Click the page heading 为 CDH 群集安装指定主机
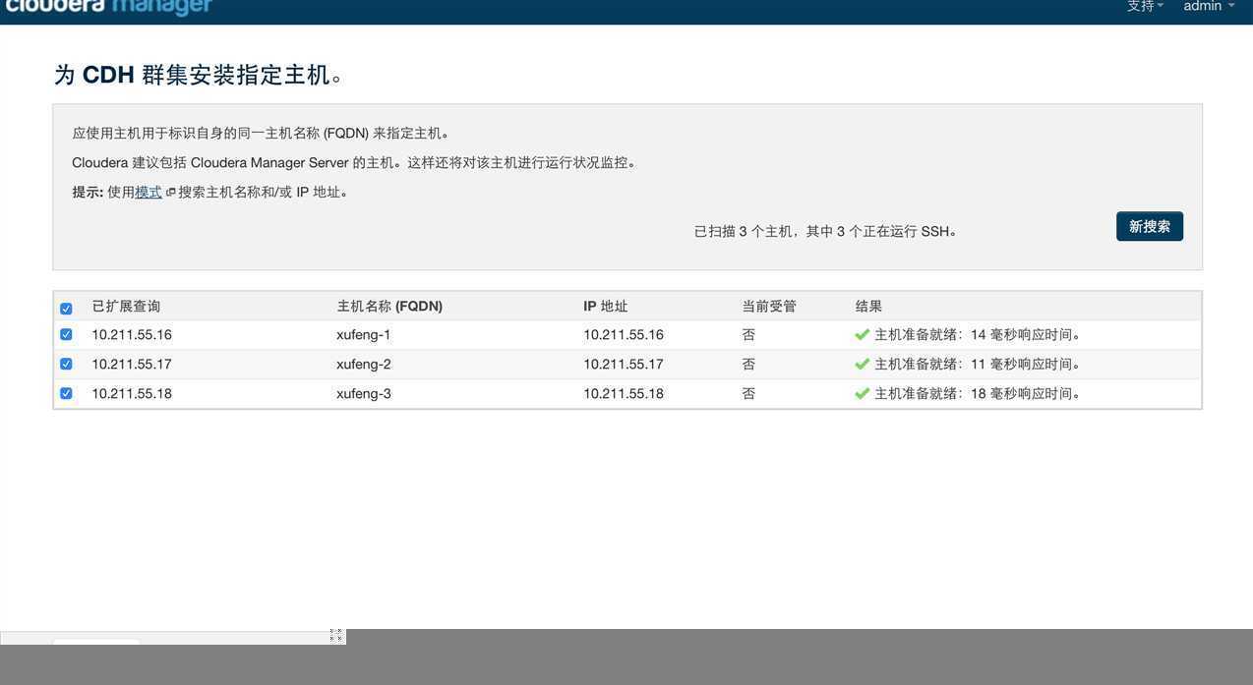1253x685 pixels. 199,75
